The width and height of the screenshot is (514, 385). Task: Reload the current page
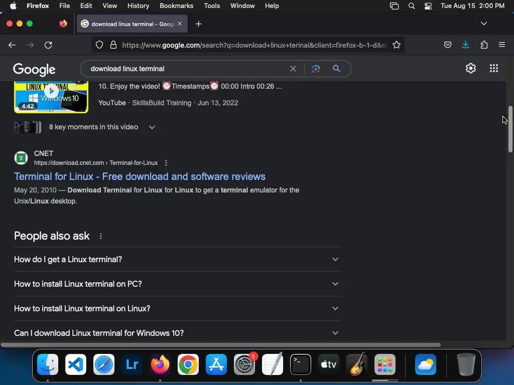48,45
